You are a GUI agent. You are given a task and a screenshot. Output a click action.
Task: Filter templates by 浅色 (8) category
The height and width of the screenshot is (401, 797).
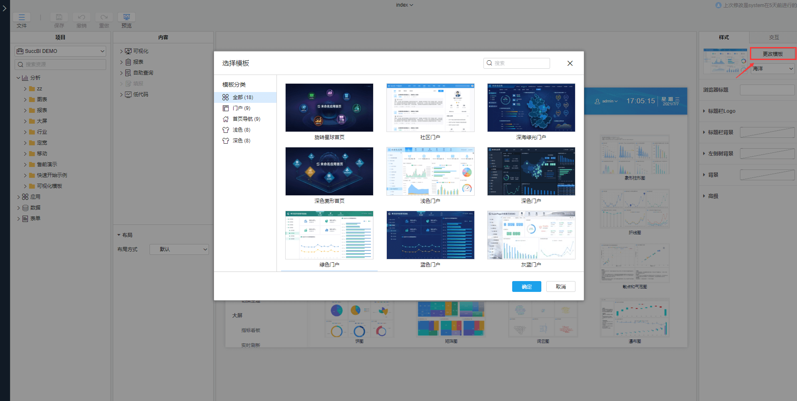tap(241, 130)
